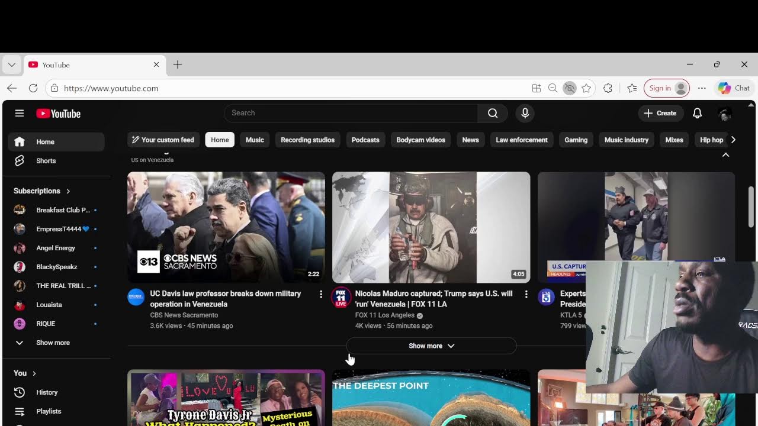Viewport: 758px width, 426px height.
Task: Open browser settings and more ellipsis
Action: pyautogui.click(x=702, y=88)
